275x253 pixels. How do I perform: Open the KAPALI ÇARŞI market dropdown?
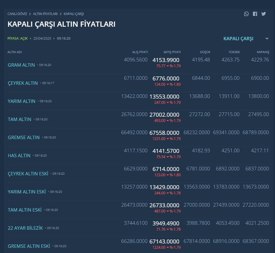point(246,39)
